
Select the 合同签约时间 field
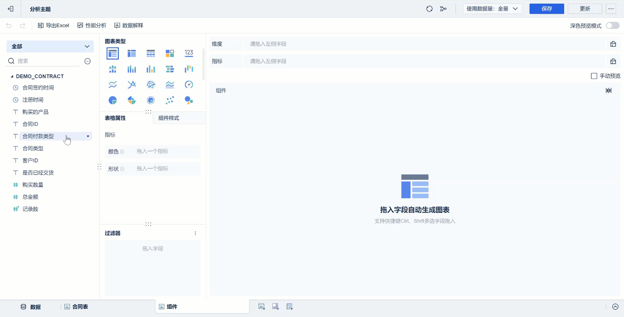(38, 88)
